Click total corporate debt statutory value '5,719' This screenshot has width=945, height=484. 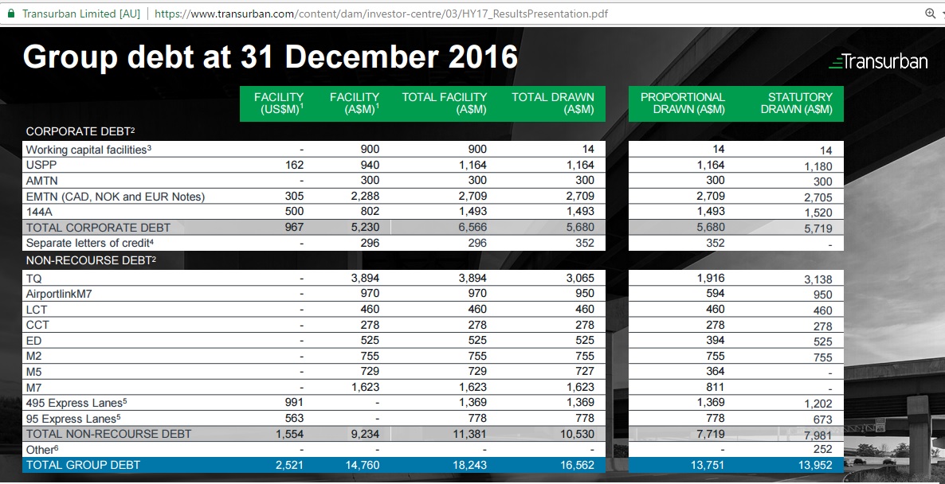818,228
